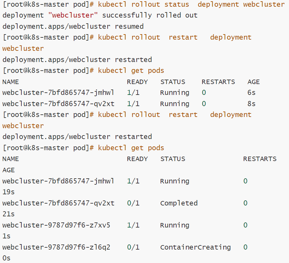
Task: Click '1/1' ready value in the 6s row
Action: pos(133,93)
